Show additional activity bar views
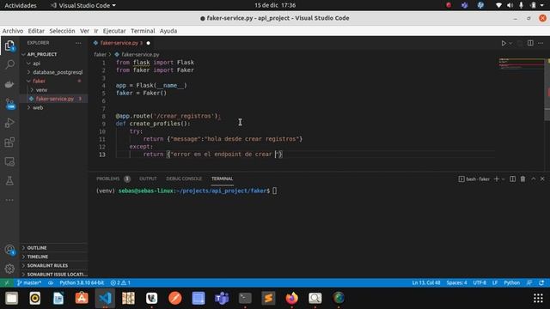Screen dimensions: 550x309 click(x=9, y=200)
